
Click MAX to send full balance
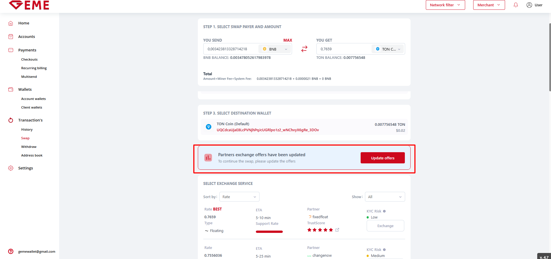(287, 40)
